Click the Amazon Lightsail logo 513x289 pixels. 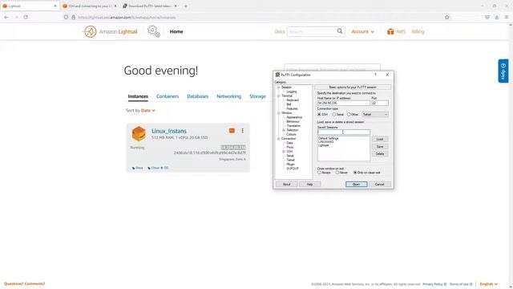110,32
